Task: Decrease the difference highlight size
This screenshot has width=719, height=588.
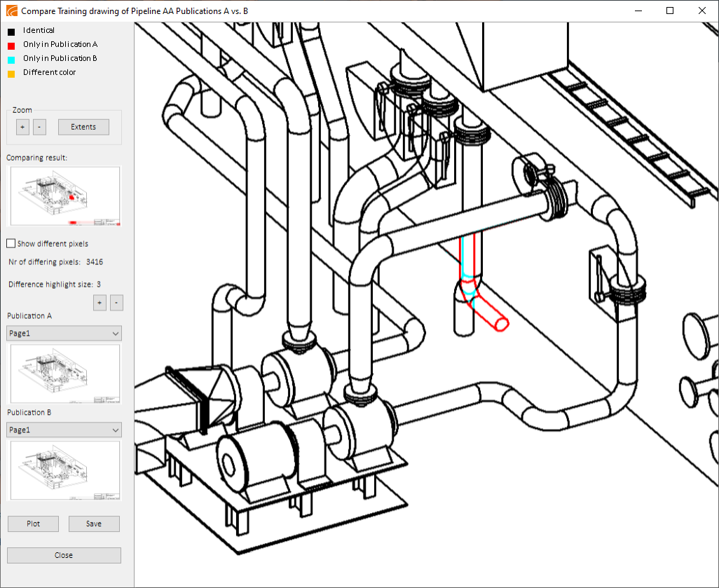Action: tap(116, 302)
